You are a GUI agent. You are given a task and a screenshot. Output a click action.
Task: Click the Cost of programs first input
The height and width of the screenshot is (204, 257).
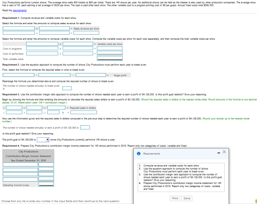[x=42, y=48]
